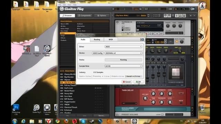The image size is (221, 124).
Task: Open the Driver dropdown showing ASIO
Action: click(x=123, y=46)
